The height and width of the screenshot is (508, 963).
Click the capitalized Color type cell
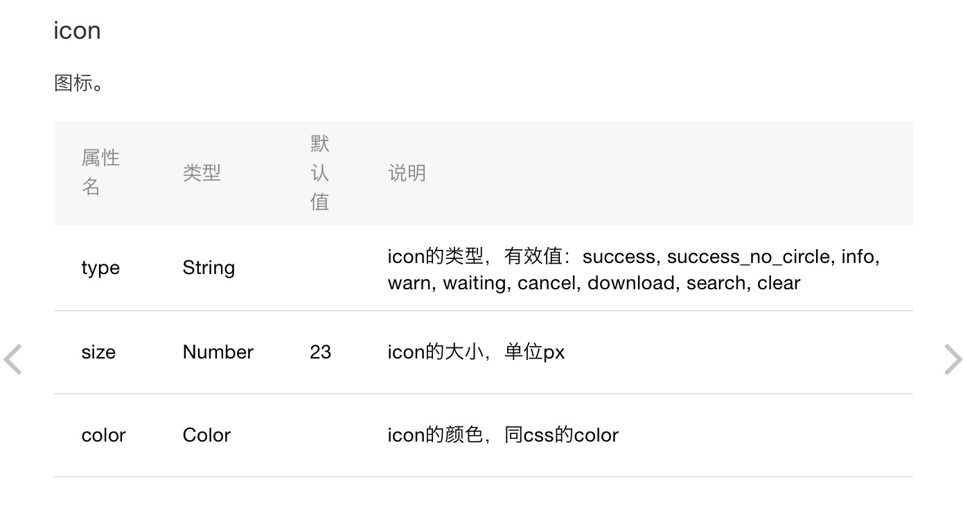click(206, 435)
